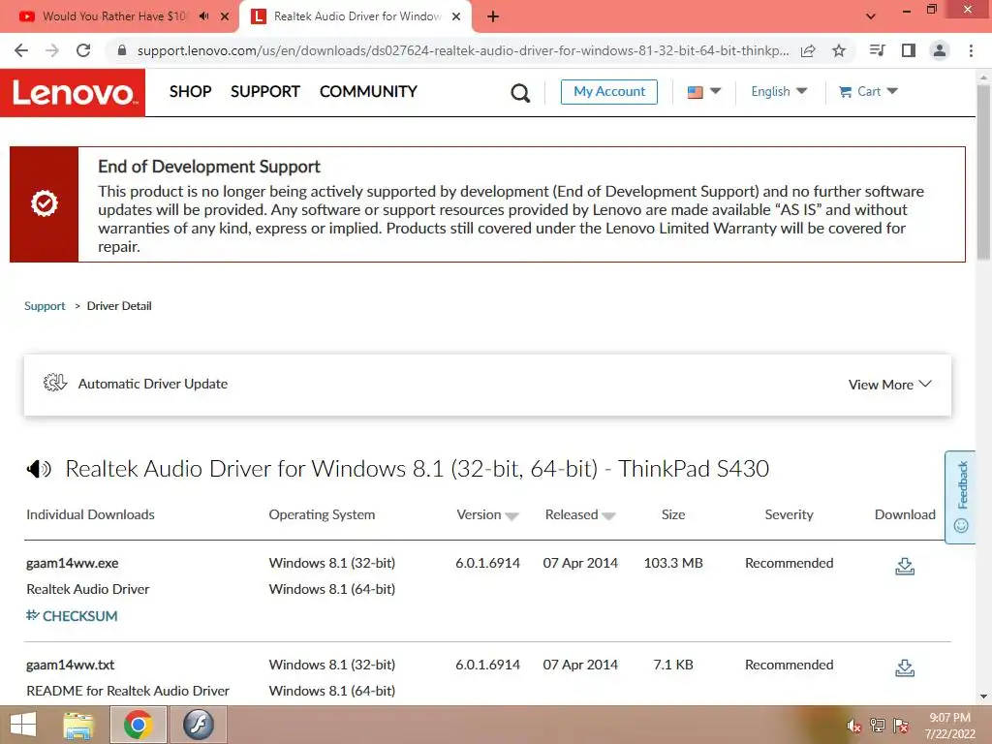Click the Automatic Driver Update gear icon
The image size is (992, 744).
coord(55,383)
